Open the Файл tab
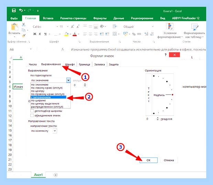 [x=14, y=18]
